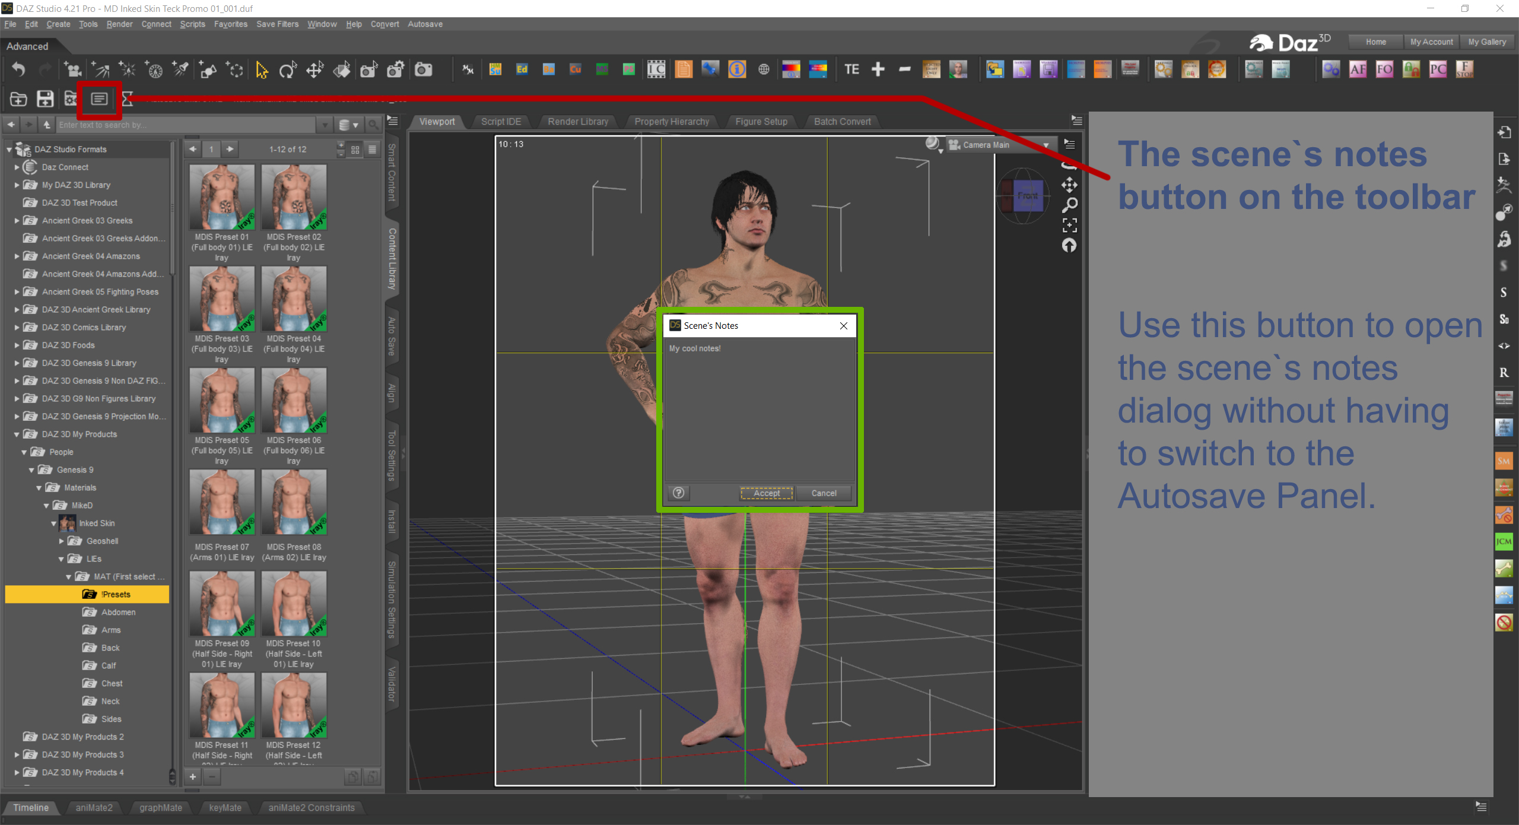
Task: Open the database filter dropdown
Action: 348,125
